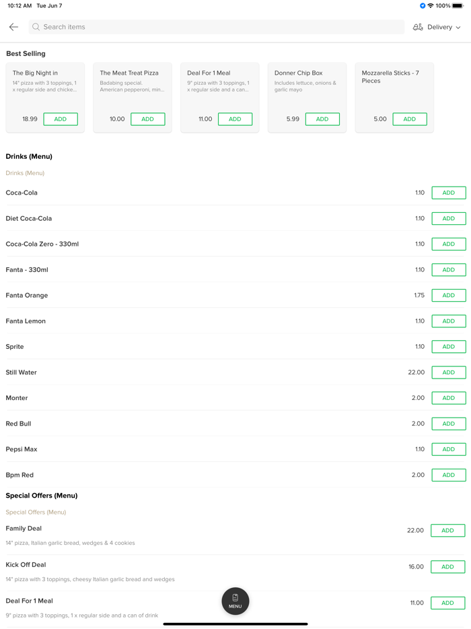Add The Big Night In

(61, 119)
